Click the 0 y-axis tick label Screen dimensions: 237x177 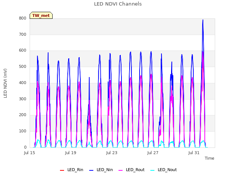pos(25,147)
